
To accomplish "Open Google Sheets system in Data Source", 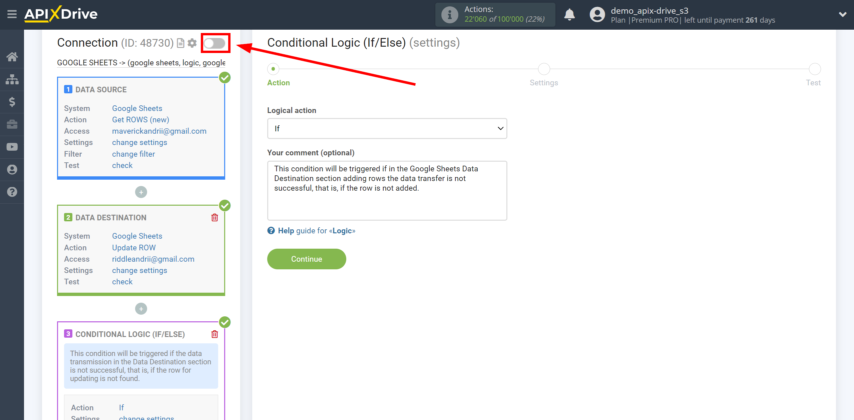I will tap(137, 108).
